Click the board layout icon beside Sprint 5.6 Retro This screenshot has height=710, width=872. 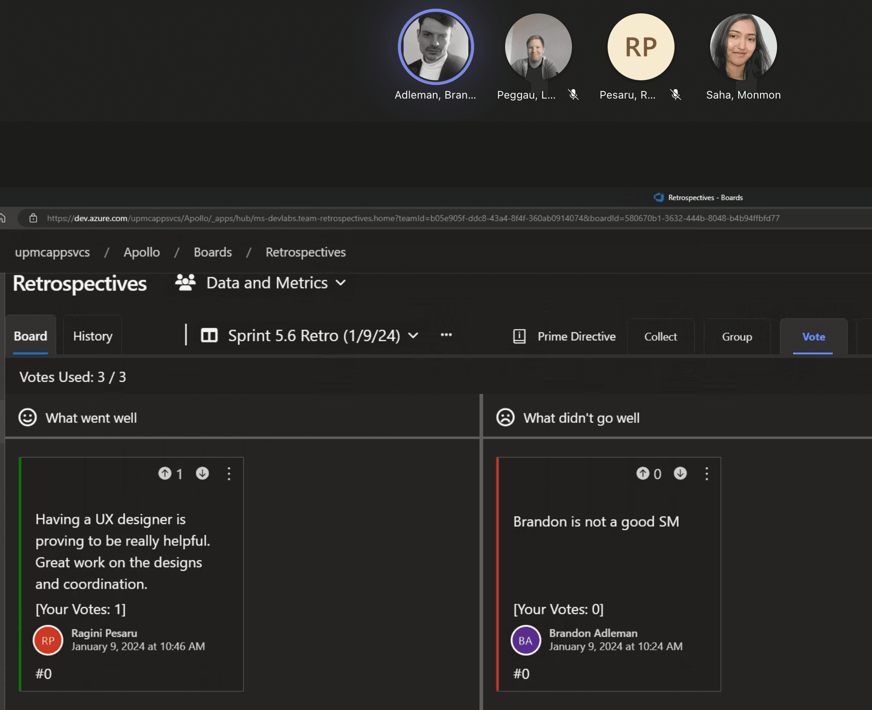tap(209, 335)
